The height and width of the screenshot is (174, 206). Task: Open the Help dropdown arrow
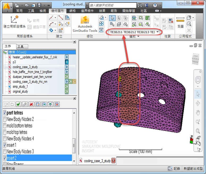coord(160,5)
